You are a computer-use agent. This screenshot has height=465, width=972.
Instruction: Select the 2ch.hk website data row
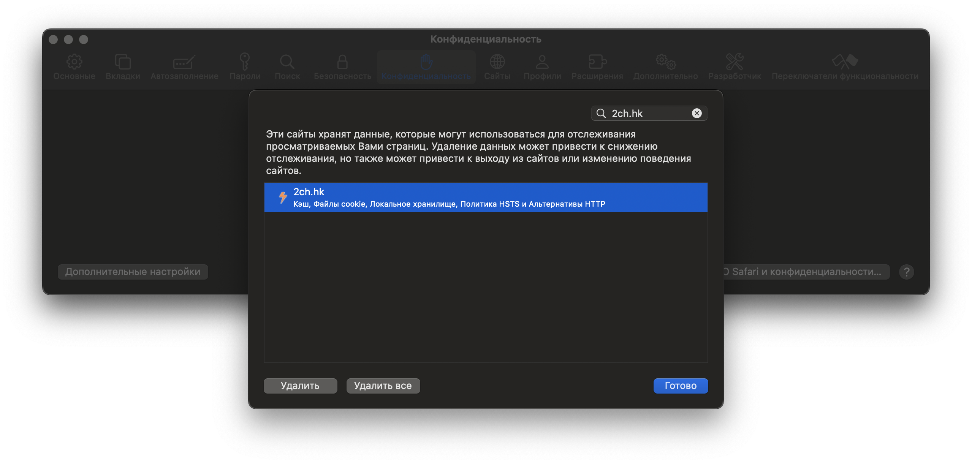(486, 198)
